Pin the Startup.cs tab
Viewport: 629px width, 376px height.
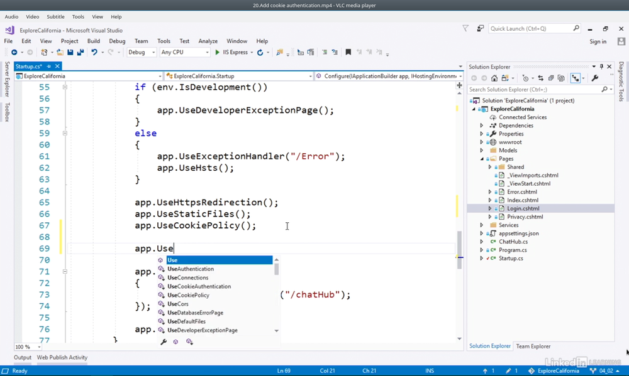pos(49,67)
